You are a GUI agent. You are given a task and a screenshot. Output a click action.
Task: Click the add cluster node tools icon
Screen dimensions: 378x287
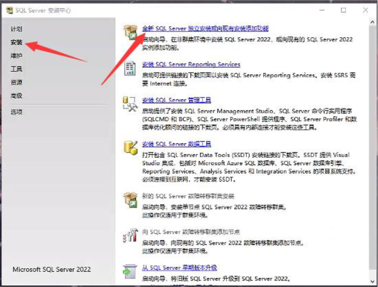pyautogui.click(x=130, y=235)
